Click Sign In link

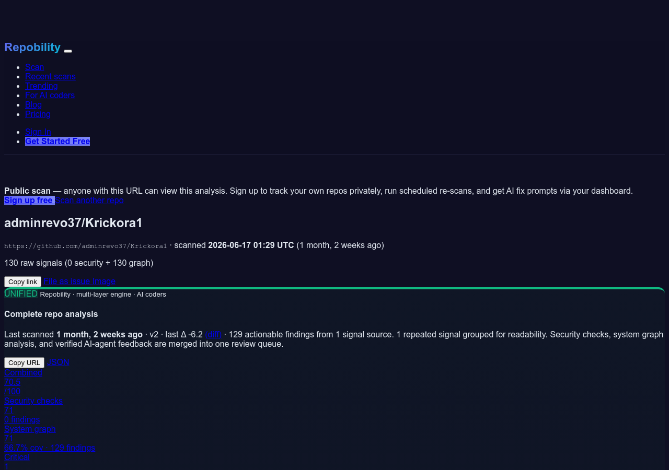pos(38,132)
